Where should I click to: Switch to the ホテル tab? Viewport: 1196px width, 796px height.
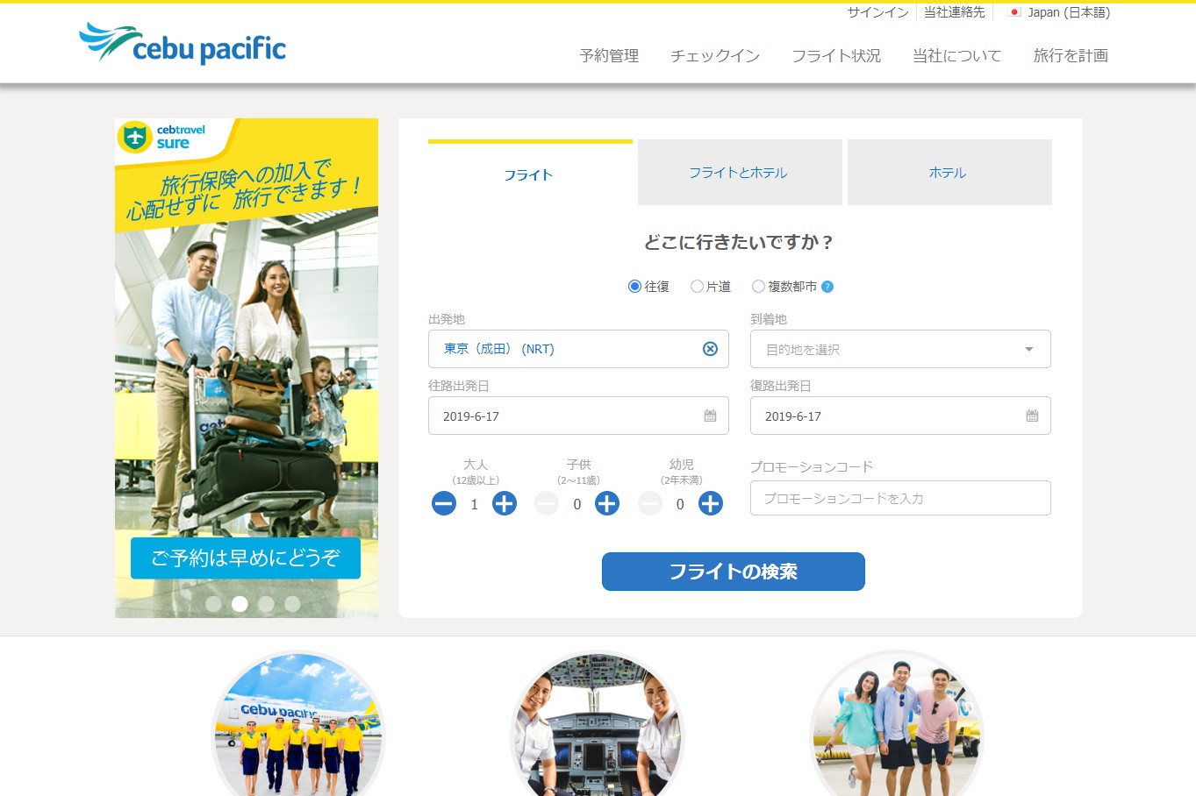pyautogui.click(x=949, y=173)
